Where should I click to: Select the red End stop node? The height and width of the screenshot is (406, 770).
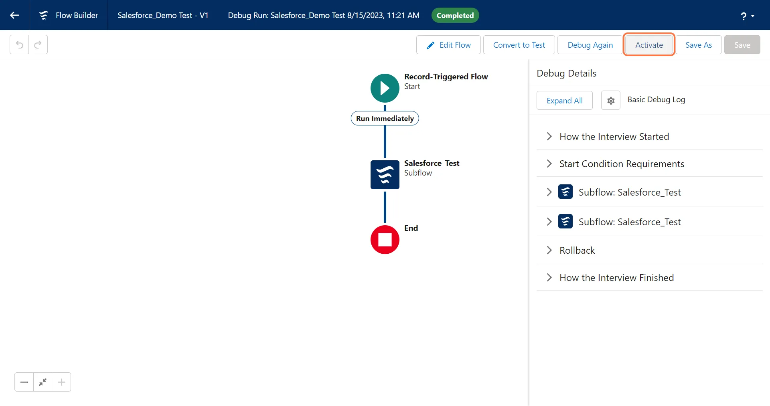click(x=385, y=240)
